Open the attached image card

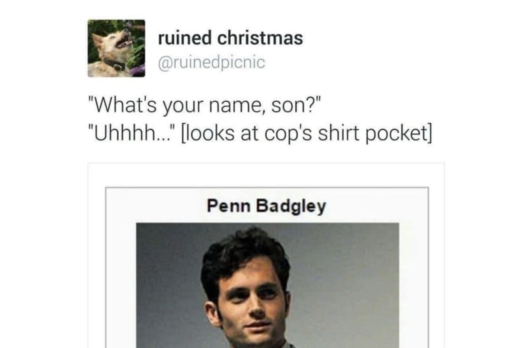266,255
